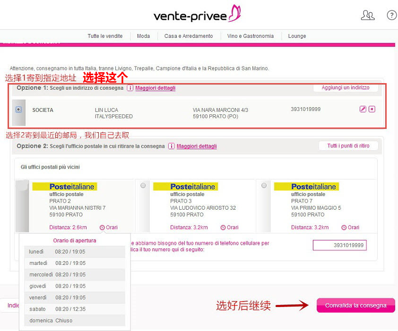Delete the SOCIETA address with X icon
Viewport: 398px width, 331px height.
coord(372,109)
